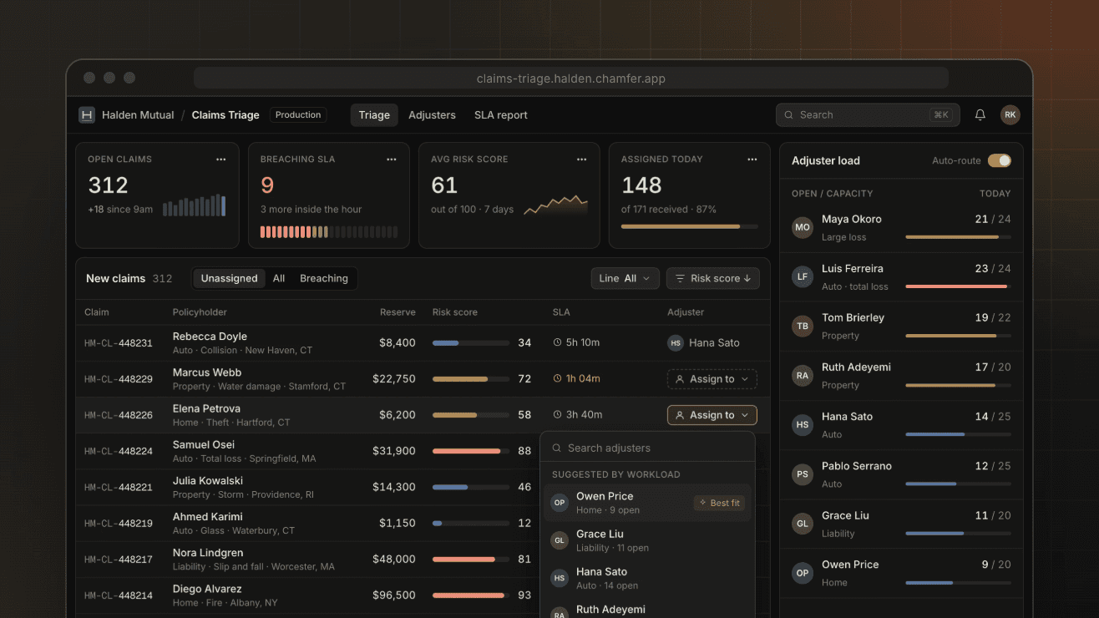The height and width of the screenshot is (618, 1099).
Task: Click Hana Sato's HS avatar in Adjuster load
Action: (x=803, y=425)
